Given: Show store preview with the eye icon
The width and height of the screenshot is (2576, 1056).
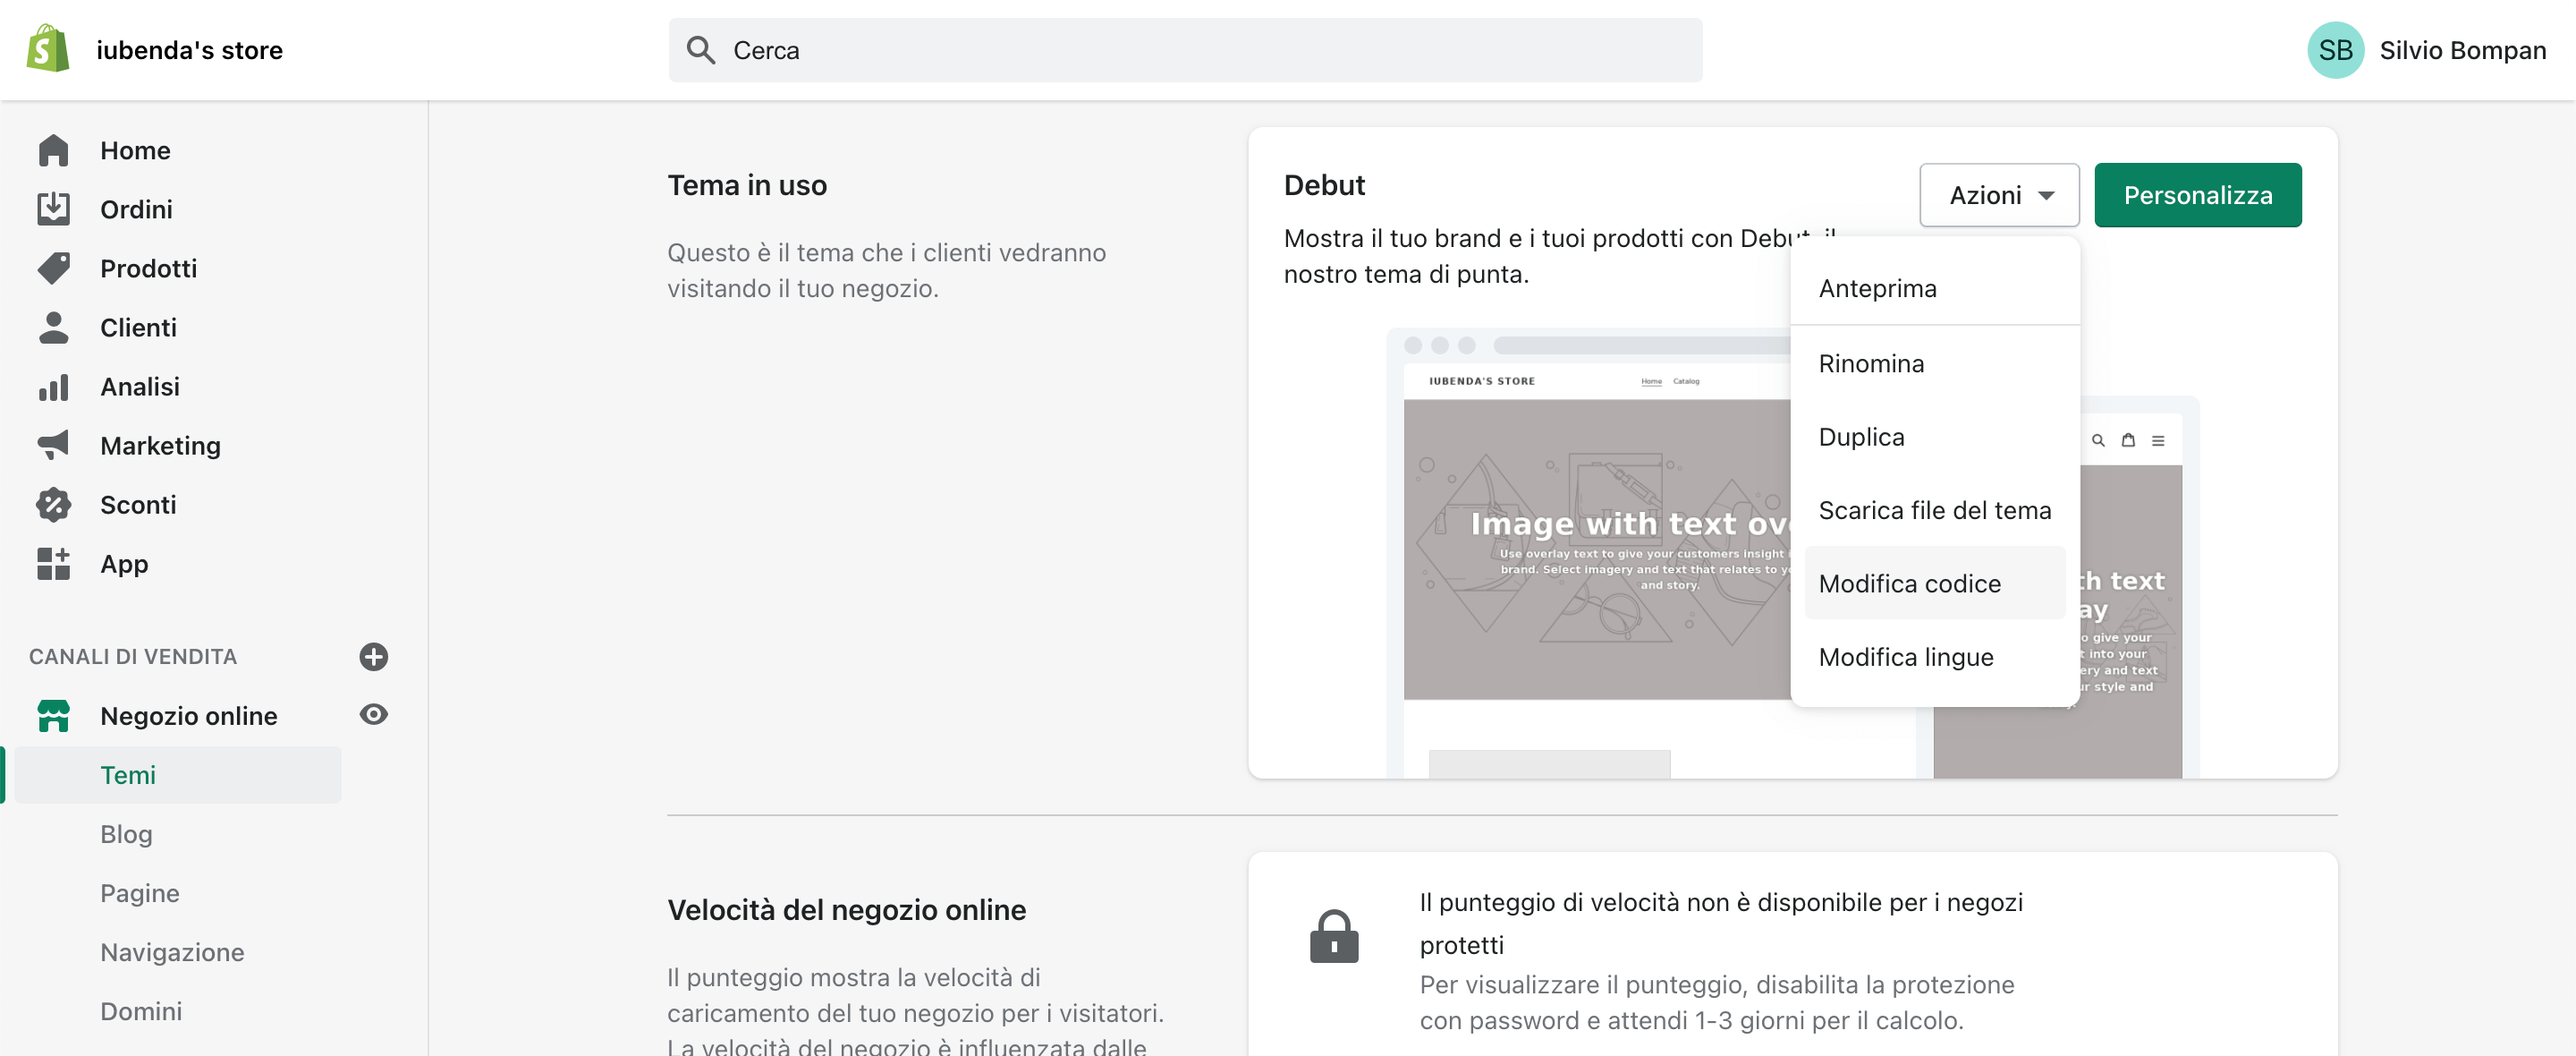Looking at the screenshot, I should [x=373, y=713].
